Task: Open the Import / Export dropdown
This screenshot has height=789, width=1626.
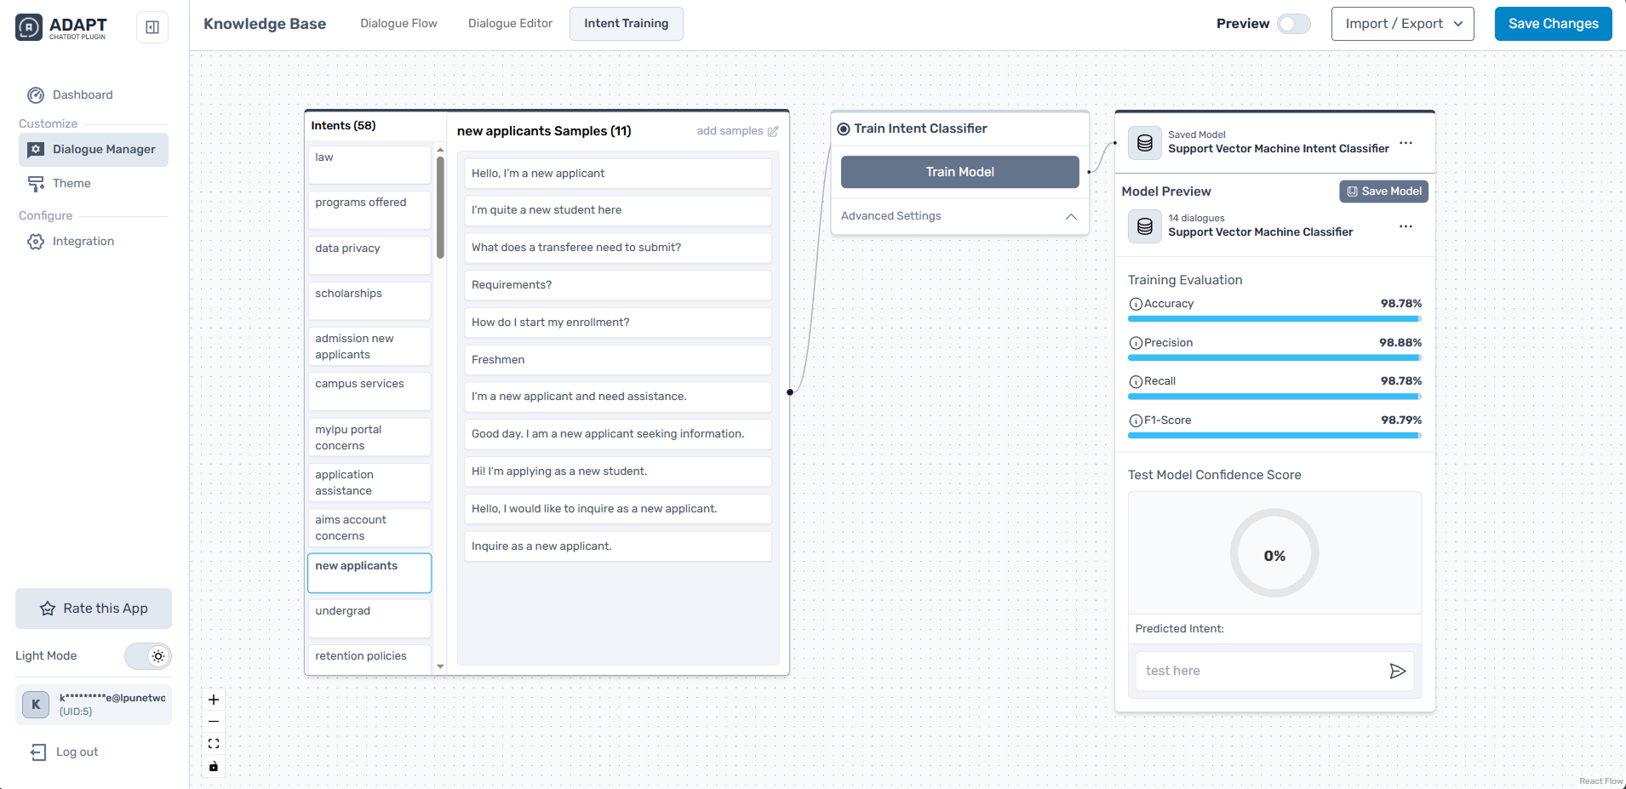Action: coord(1402,24)
